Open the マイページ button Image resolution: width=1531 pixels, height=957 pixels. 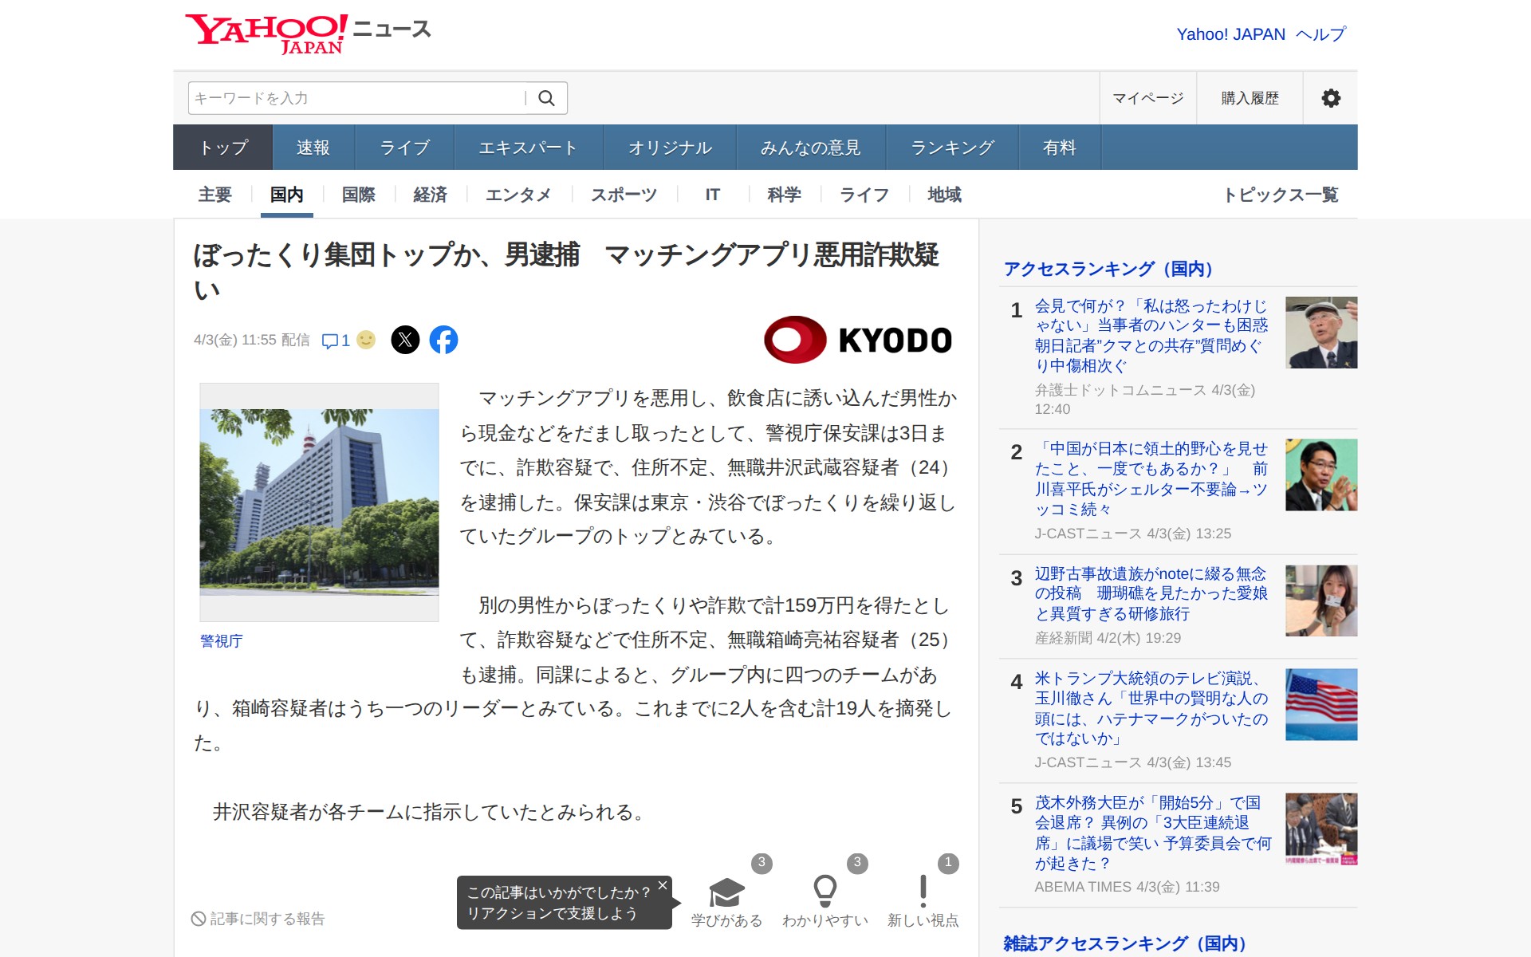point(1147,98)
